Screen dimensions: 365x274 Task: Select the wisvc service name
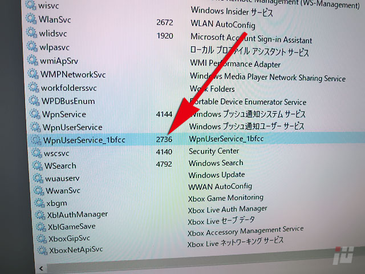pyautogui.click(x=48, y=6)
